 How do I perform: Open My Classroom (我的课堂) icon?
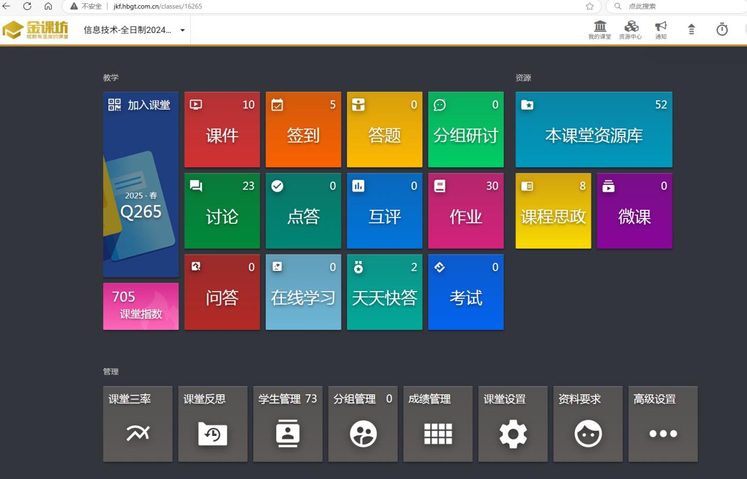coord(600,29)
